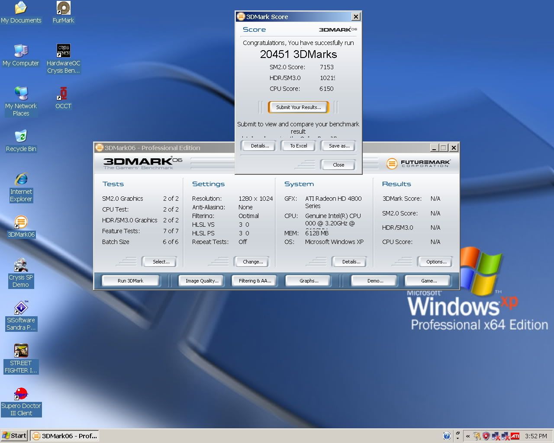Click Change under Settings
Viewport: 554px width, 443px height.
(253, 262)
